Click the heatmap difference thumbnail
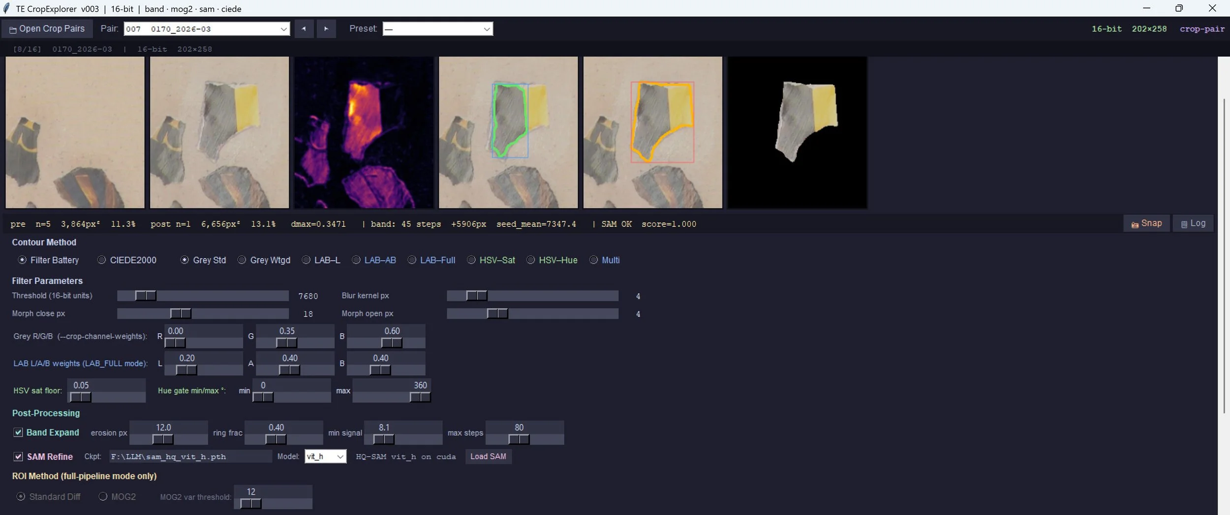This screenshot has width=1230, height=515. pos(364,132)
